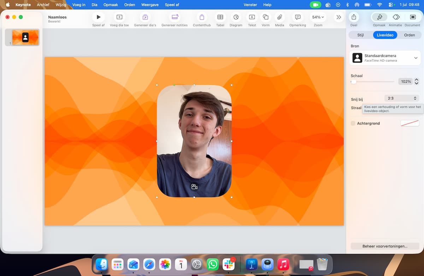Open Music from the Dock

coord(283,264)
